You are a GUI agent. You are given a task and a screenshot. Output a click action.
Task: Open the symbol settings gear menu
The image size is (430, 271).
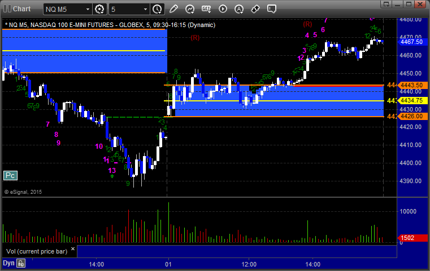coord(99,9)
